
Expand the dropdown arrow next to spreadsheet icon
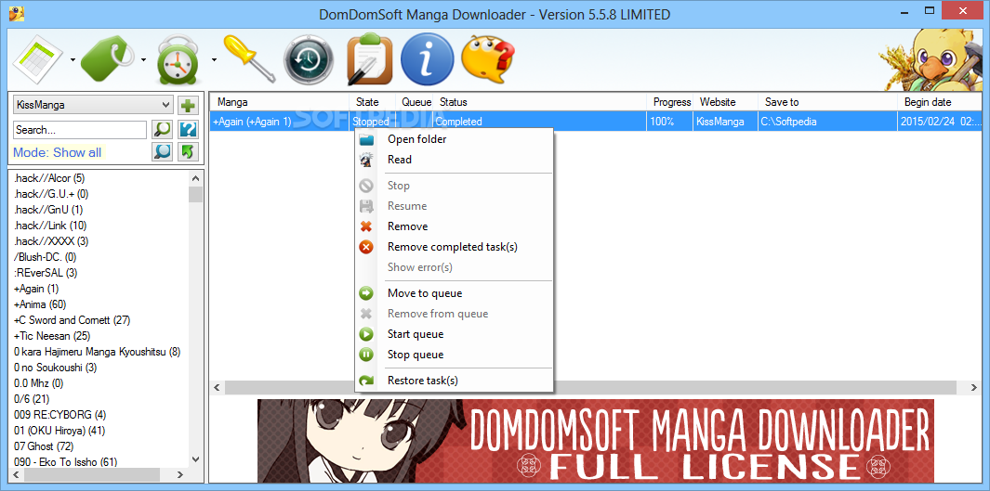point(73,60)
